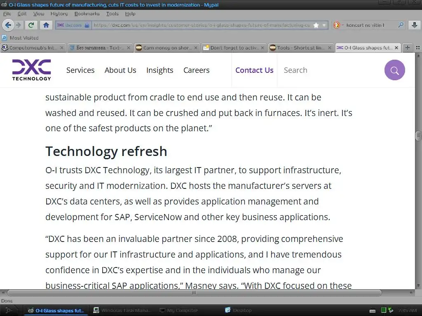Open the Tools menu
Viewport: 422px width, 316px height.
112,14
